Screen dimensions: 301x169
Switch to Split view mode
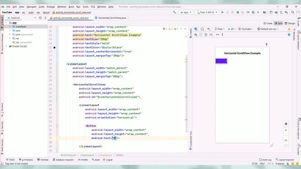click(278, 23)
